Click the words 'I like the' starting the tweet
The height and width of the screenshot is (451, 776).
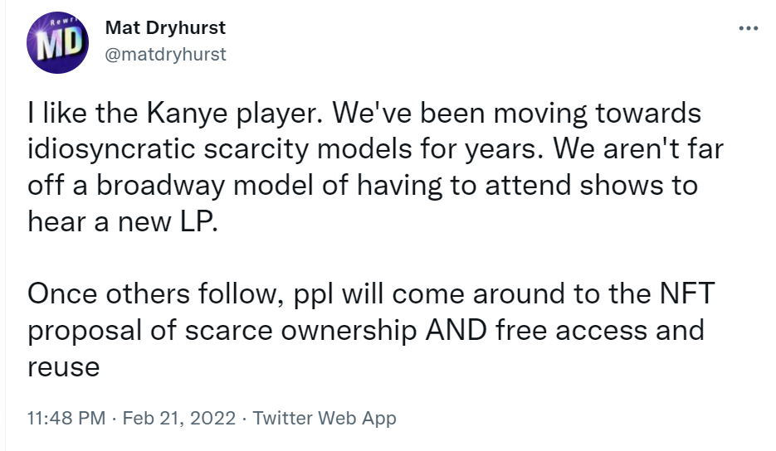[x=74, y=114]
